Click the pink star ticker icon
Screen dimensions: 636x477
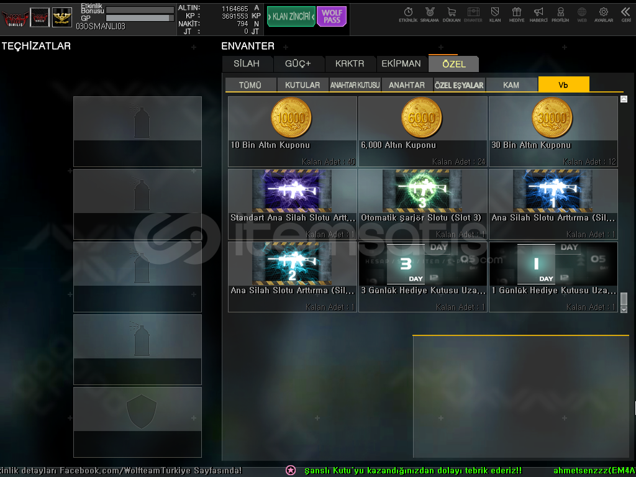(x=291, y=471)
